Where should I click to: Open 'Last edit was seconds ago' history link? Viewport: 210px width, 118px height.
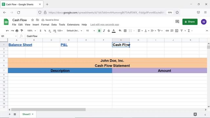[105, 25]
